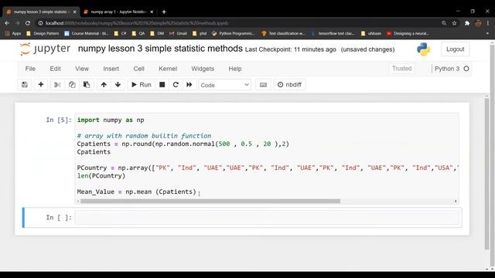
Task: Click the len(PCountry) code line
Action: [101, 176]
